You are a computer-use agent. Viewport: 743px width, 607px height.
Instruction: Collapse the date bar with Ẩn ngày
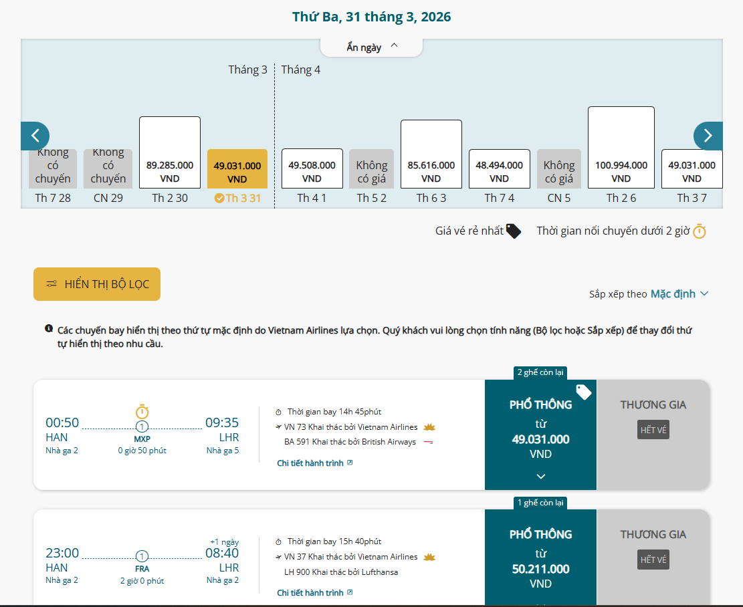point(371,47)
